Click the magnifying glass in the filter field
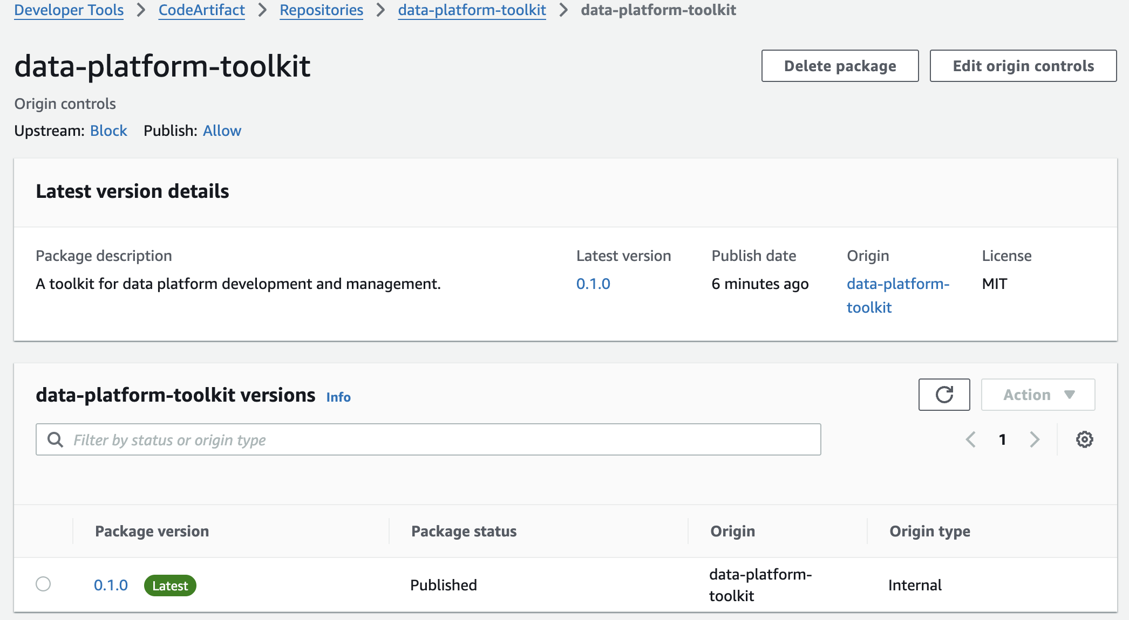This screenshot has width=1129, height=620. [x=56, y=439]
